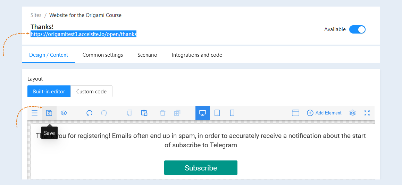Redo the last editor change
402x185 pixels.
[104, 113]
